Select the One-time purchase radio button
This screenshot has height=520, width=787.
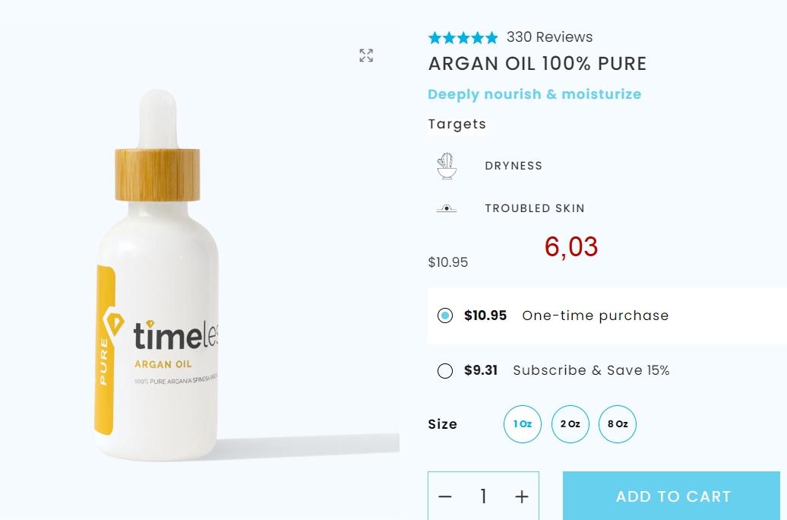pyautogui.click(x=444, y=315)
